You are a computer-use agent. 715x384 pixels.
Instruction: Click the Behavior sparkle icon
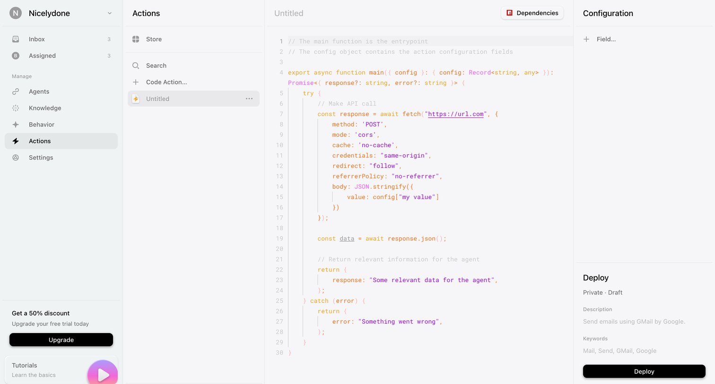[16, 125]
